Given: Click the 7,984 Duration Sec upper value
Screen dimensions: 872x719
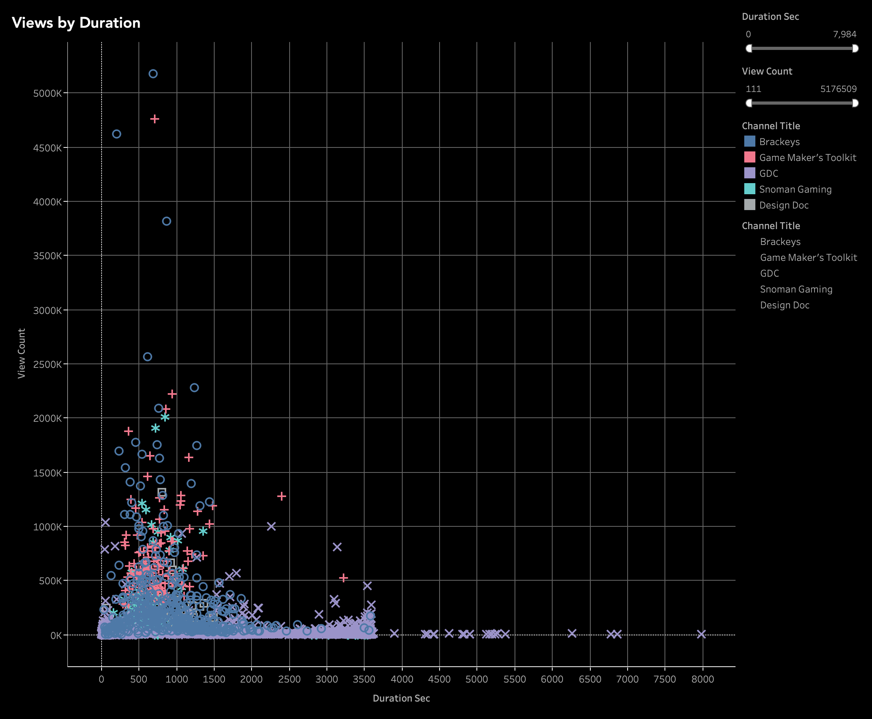Looking at the screenshot, I should click(844, 34).
